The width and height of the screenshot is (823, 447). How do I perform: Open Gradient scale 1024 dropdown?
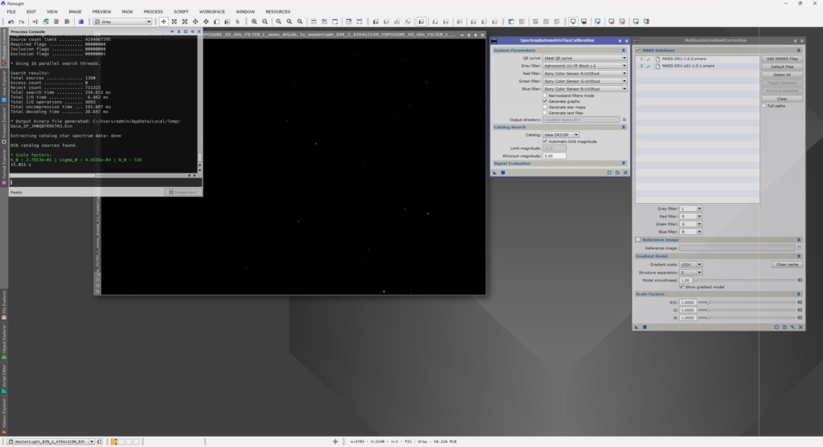690,265
